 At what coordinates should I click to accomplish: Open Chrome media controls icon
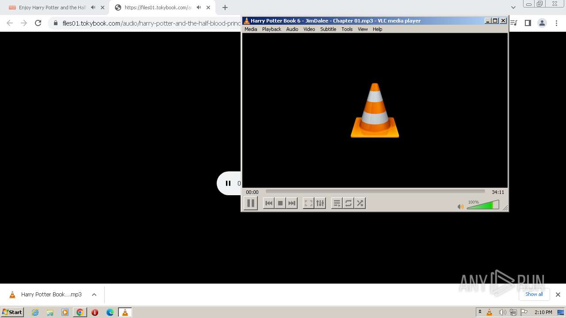514,23
